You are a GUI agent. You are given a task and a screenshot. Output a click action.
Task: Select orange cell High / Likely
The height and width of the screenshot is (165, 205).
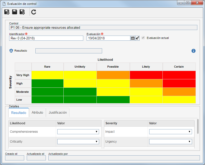pos(146,83)
